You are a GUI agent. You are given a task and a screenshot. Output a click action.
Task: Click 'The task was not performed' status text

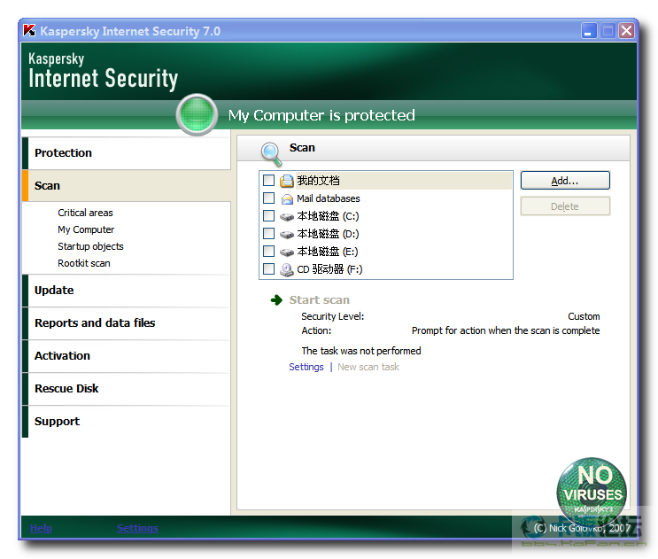point(361,351)
